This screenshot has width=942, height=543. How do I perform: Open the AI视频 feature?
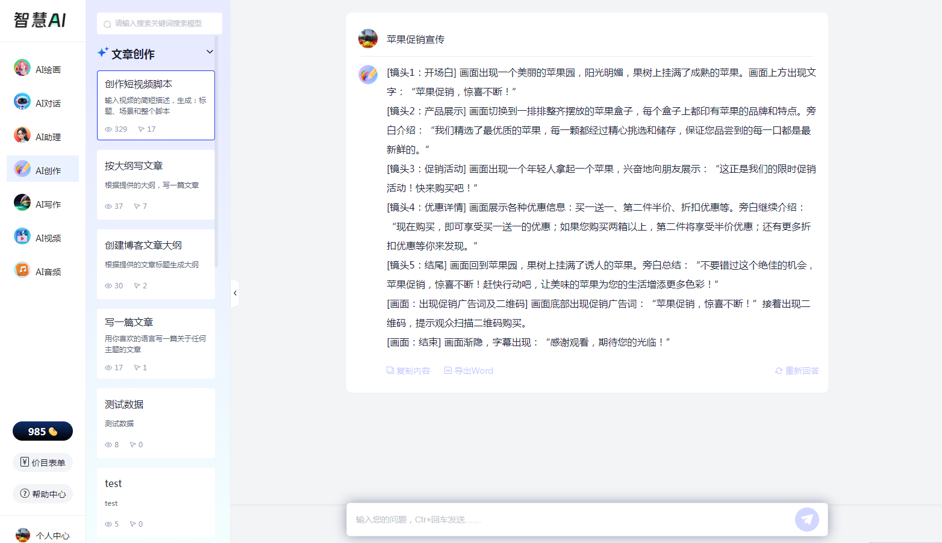tap(42, 237)
